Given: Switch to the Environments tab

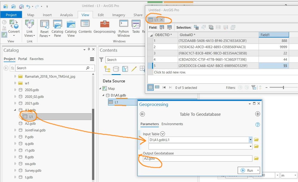Looking at the screenshot, I should click(x=172, y=124).
